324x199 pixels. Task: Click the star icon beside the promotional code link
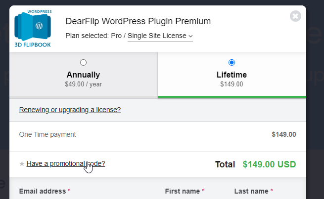tap(21, 164)
